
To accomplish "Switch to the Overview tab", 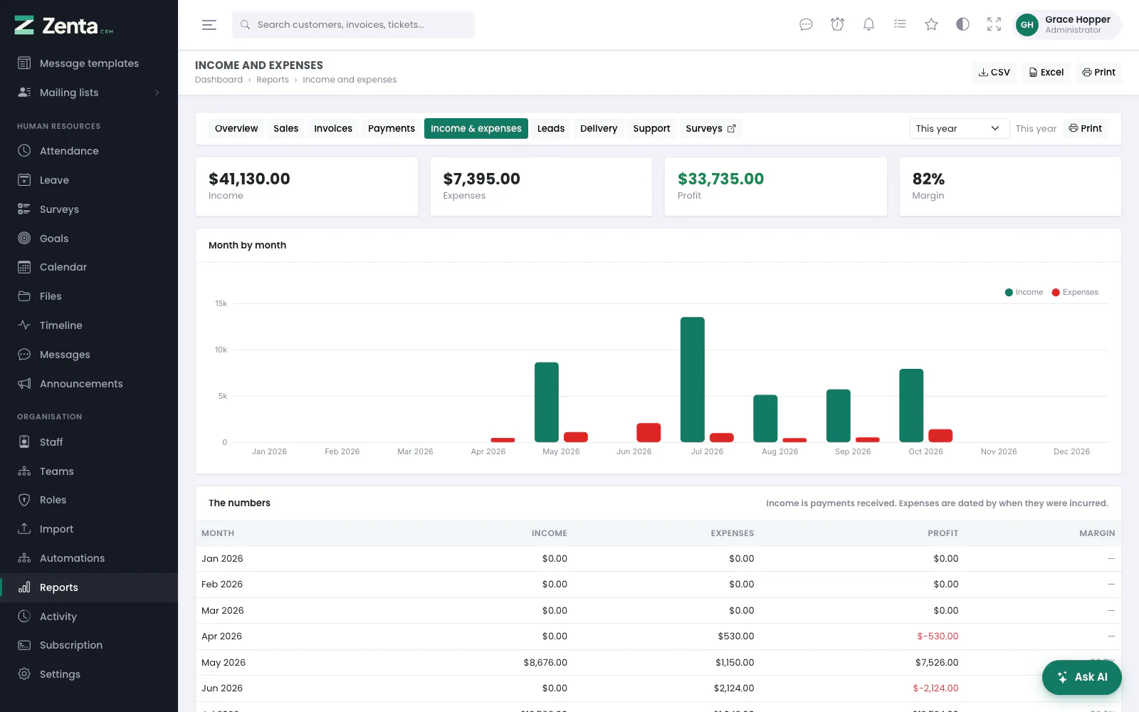I will pos(236,128).
